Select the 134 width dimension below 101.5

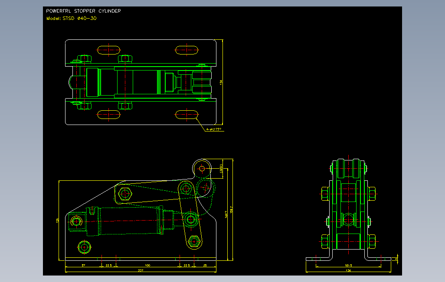[348, 270]
